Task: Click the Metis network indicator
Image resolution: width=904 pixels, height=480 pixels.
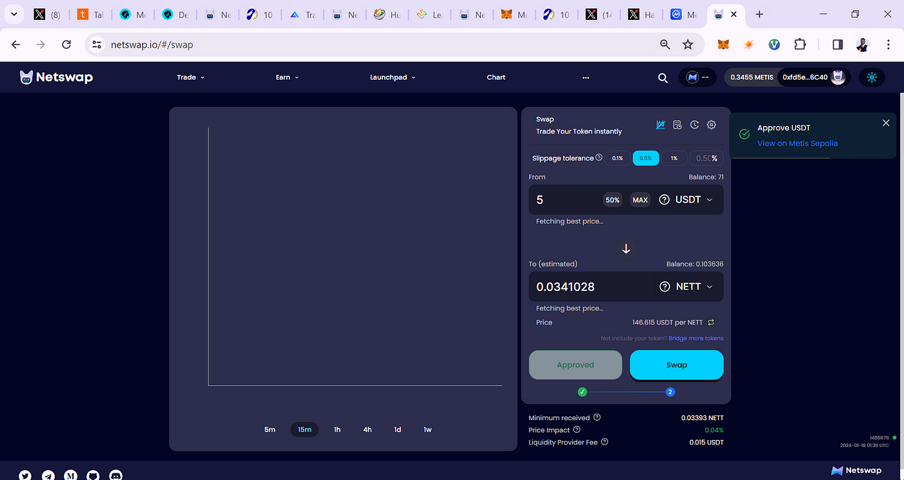Action: (x=697, y=77)
